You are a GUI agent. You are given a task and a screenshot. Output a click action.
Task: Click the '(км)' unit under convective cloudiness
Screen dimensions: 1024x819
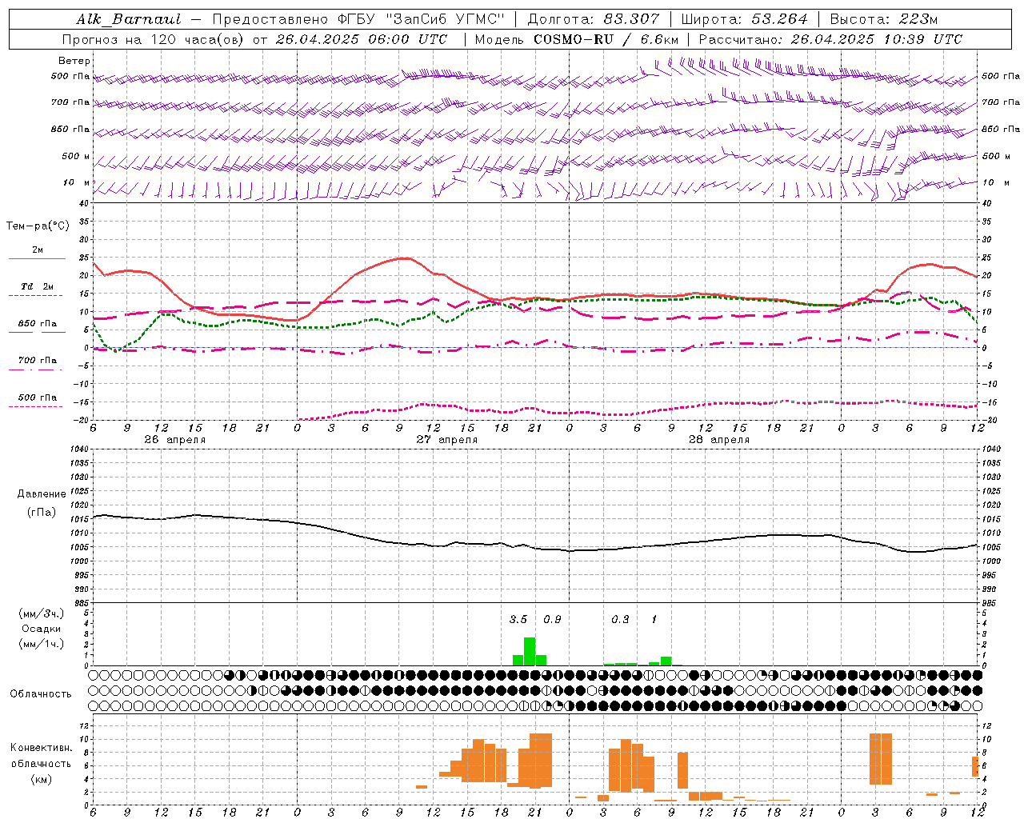pyautogui.click(x=41, y=779)
